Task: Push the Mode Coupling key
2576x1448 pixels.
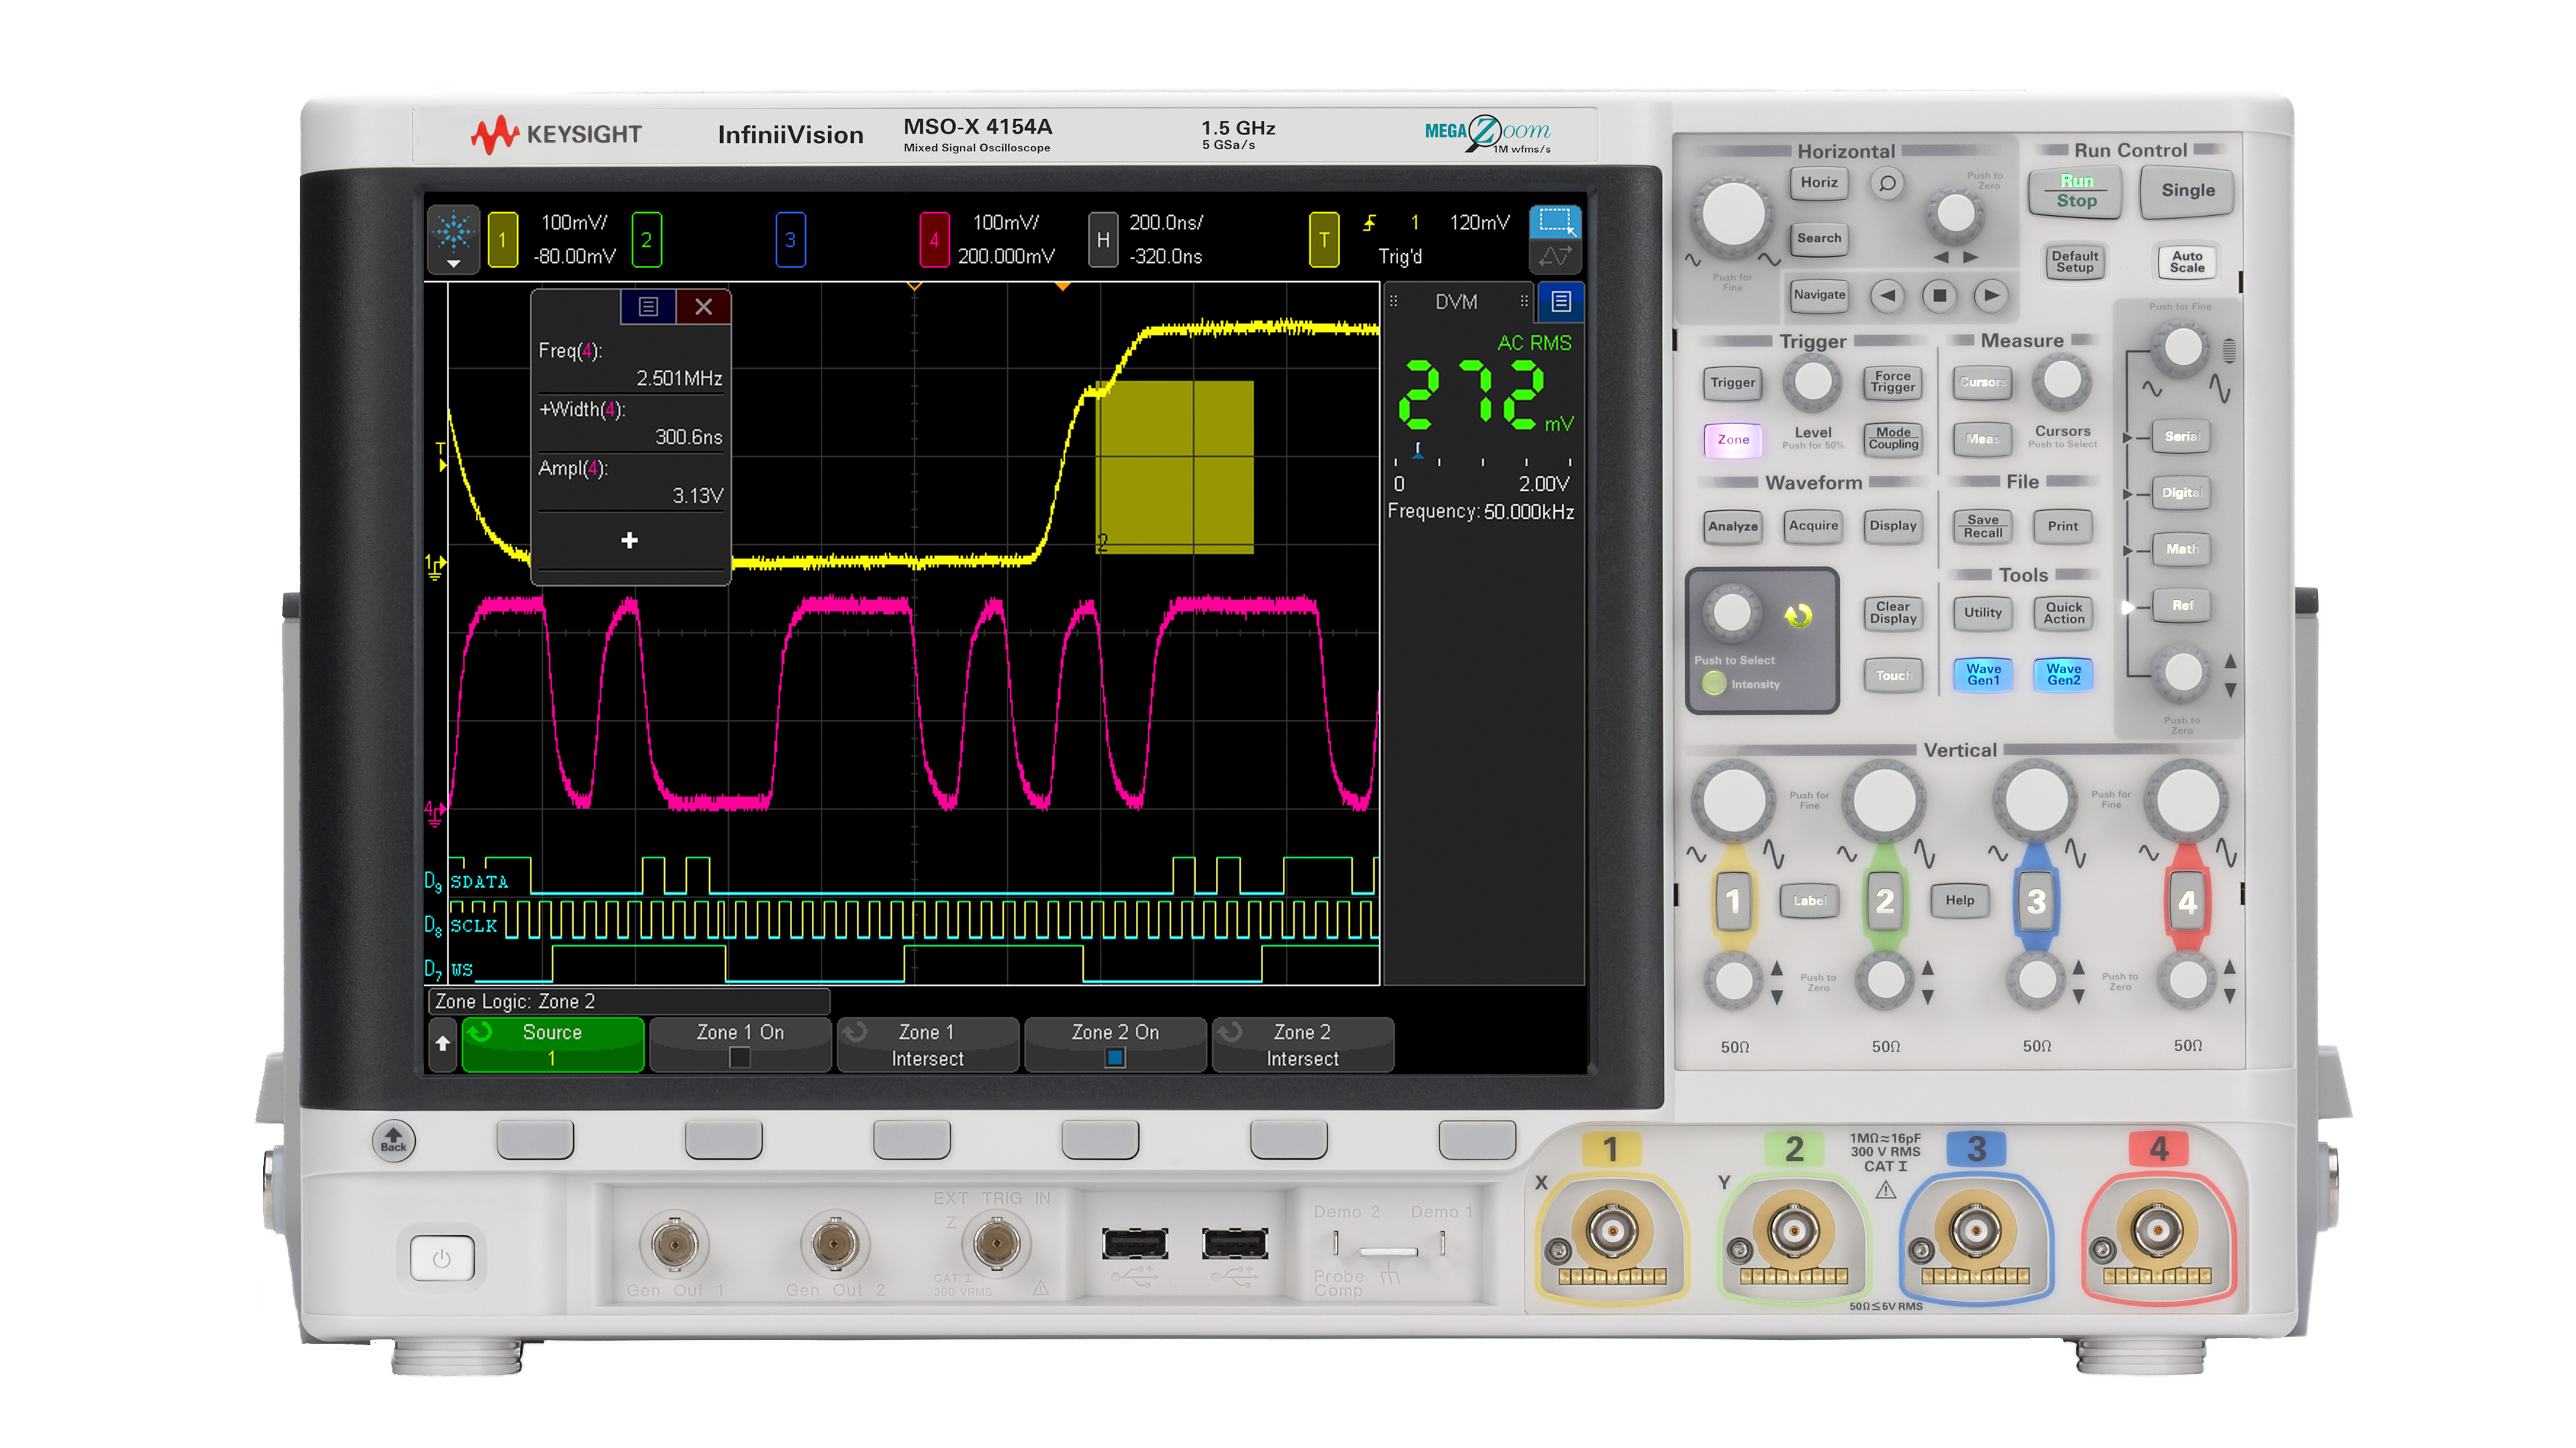Action: click(x=1892, y=438)
